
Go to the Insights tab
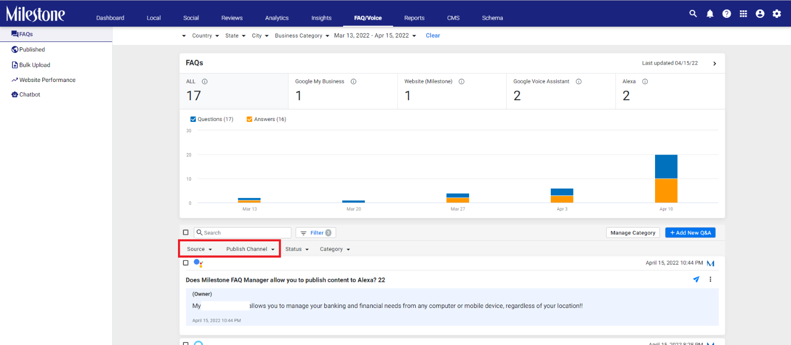[x=321, y=18]
